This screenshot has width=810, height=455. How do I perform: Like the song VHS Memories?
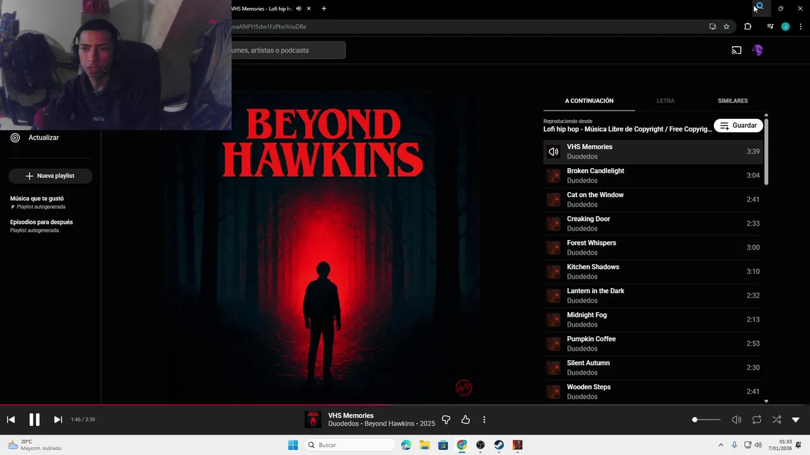coord(466,420)
